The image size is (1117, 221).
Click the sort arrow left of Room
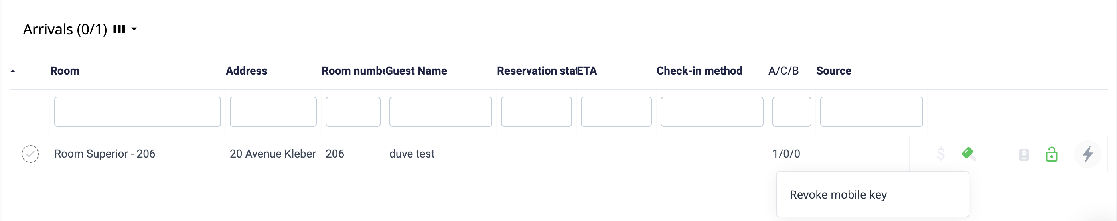pyautogui.click(x=13, y=71)
